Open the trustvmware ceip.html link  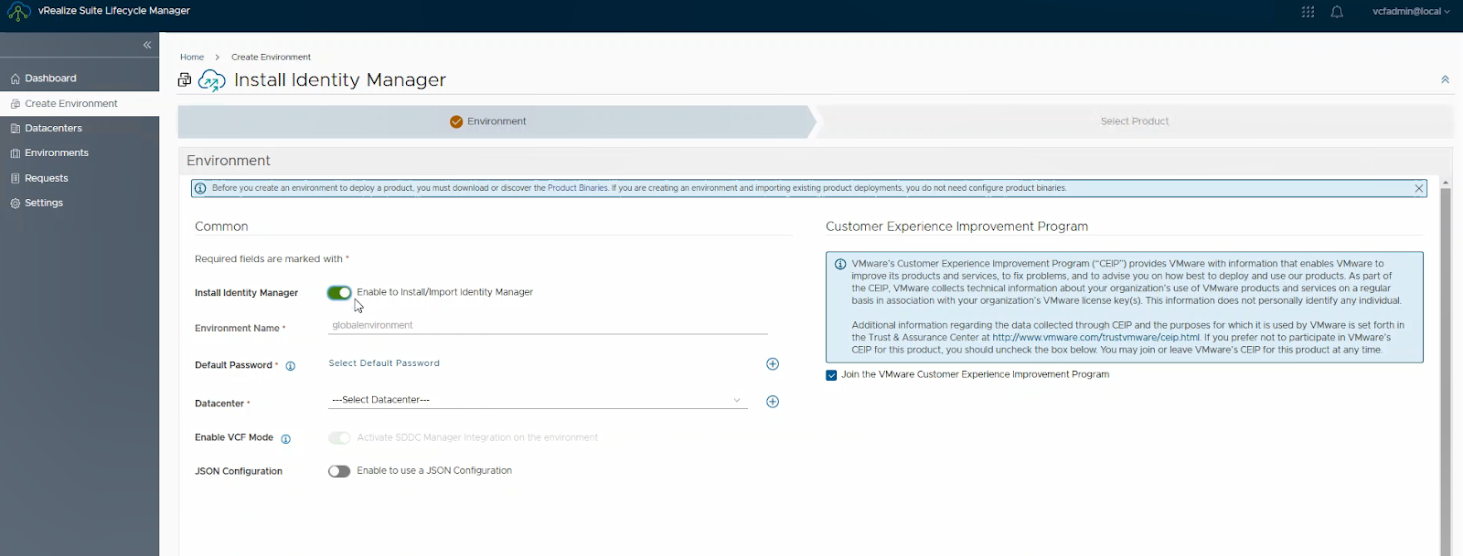(x=1095, y=338)
